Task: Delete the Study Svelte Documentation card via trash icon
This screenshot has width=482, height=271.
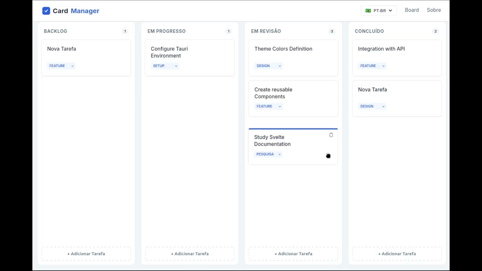Action: tap(331, 135)
